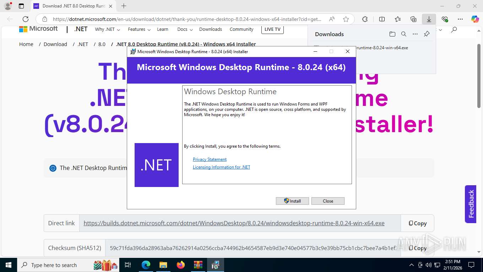Open the volume icon in the tray
The width and height of the screenshot is (483, 272).
(x=429, y=265)
